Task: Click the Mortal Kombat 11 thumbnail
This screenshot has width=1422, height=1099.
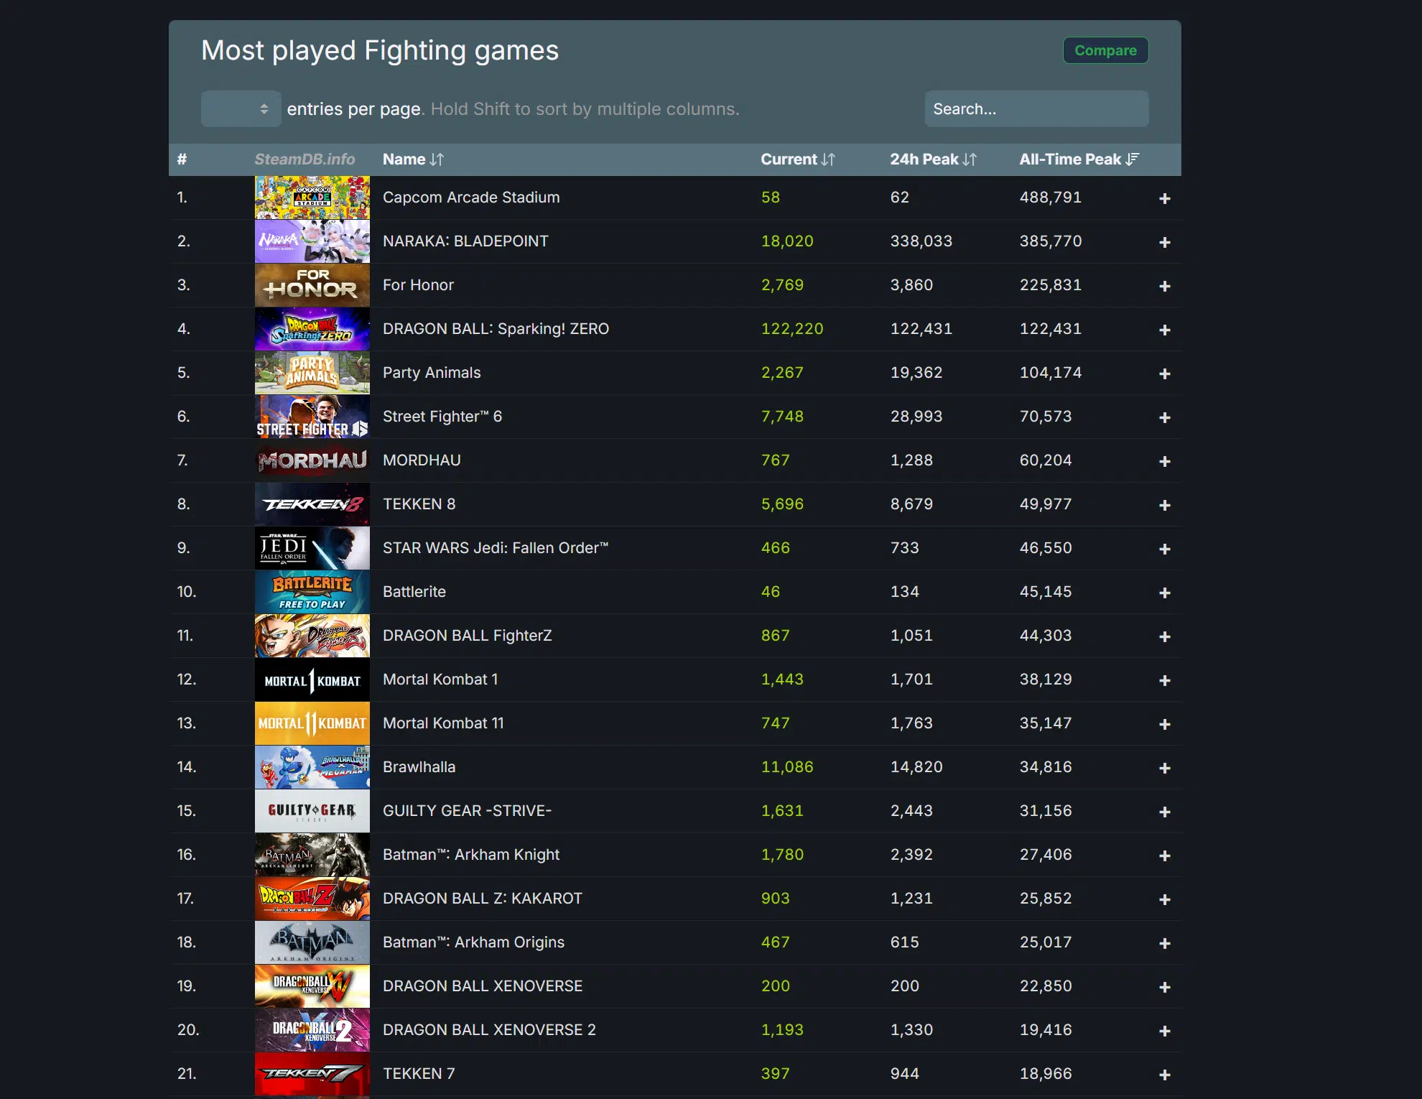Action: pos(312,723)
